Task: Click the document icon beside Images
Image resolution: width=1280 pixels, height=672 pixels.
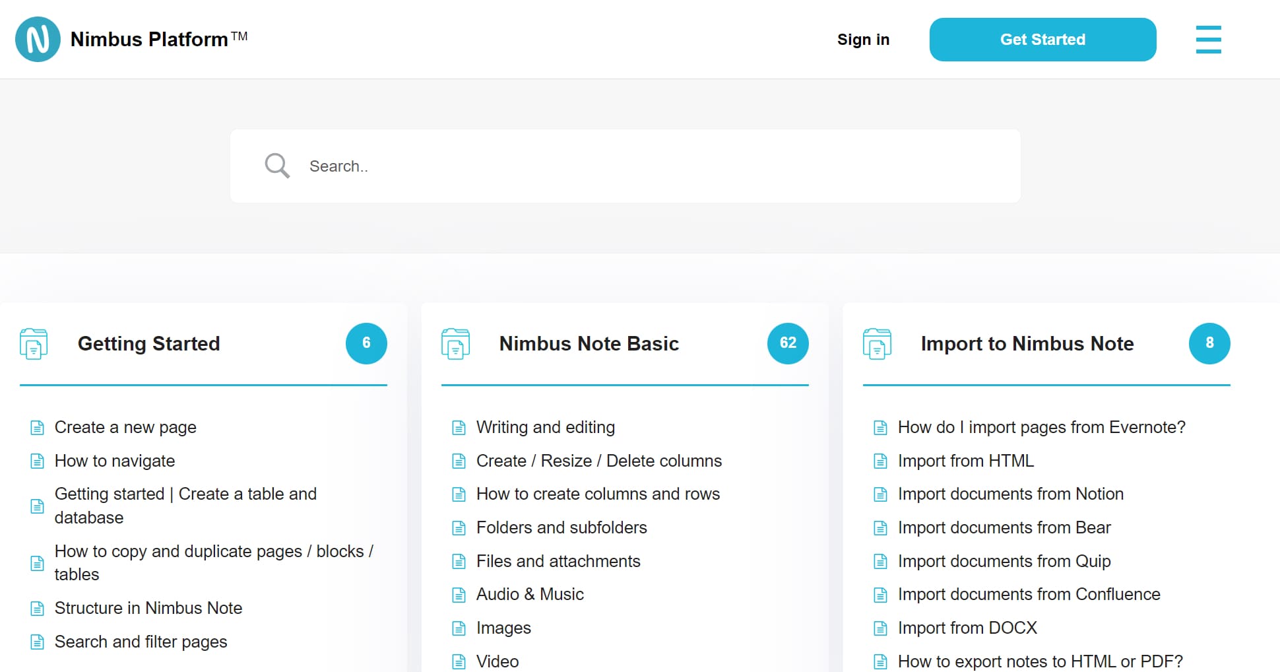Action: pos(459,628)
